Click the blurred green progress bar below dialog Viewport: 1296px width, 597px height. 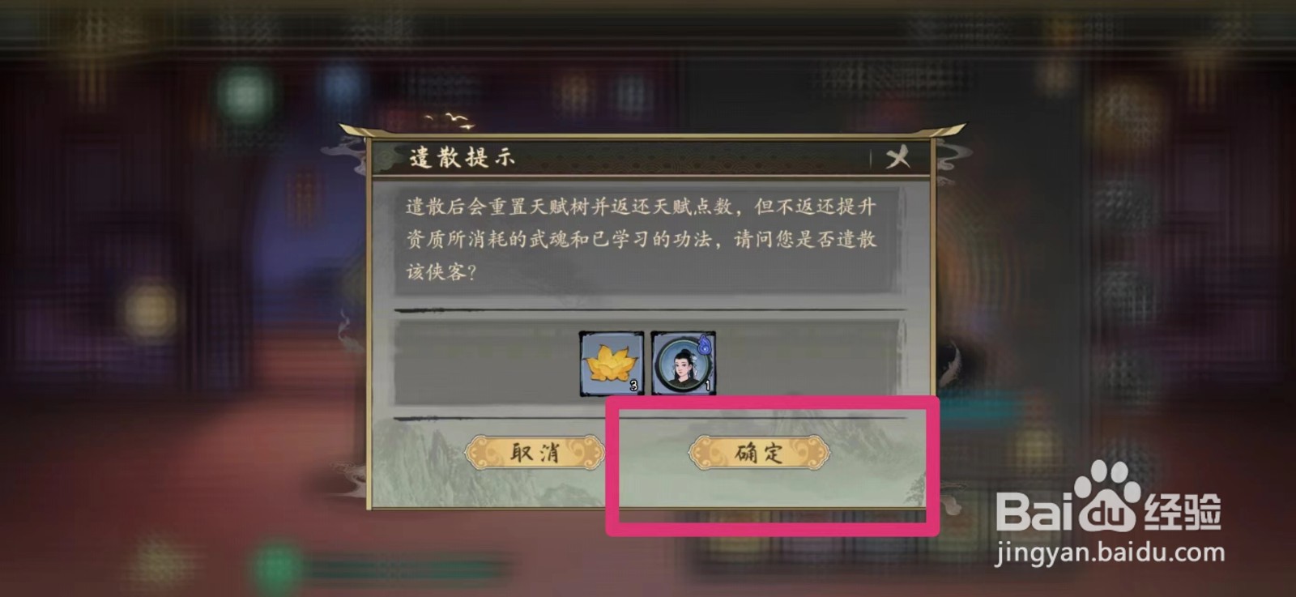[x=405, y=568]
